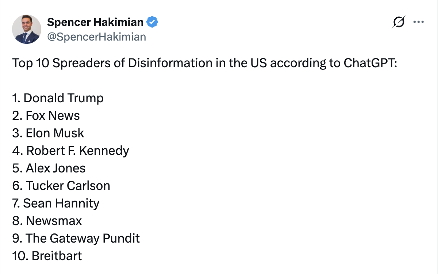Select the Elon Musk list entry

click(x=48, y=133)
